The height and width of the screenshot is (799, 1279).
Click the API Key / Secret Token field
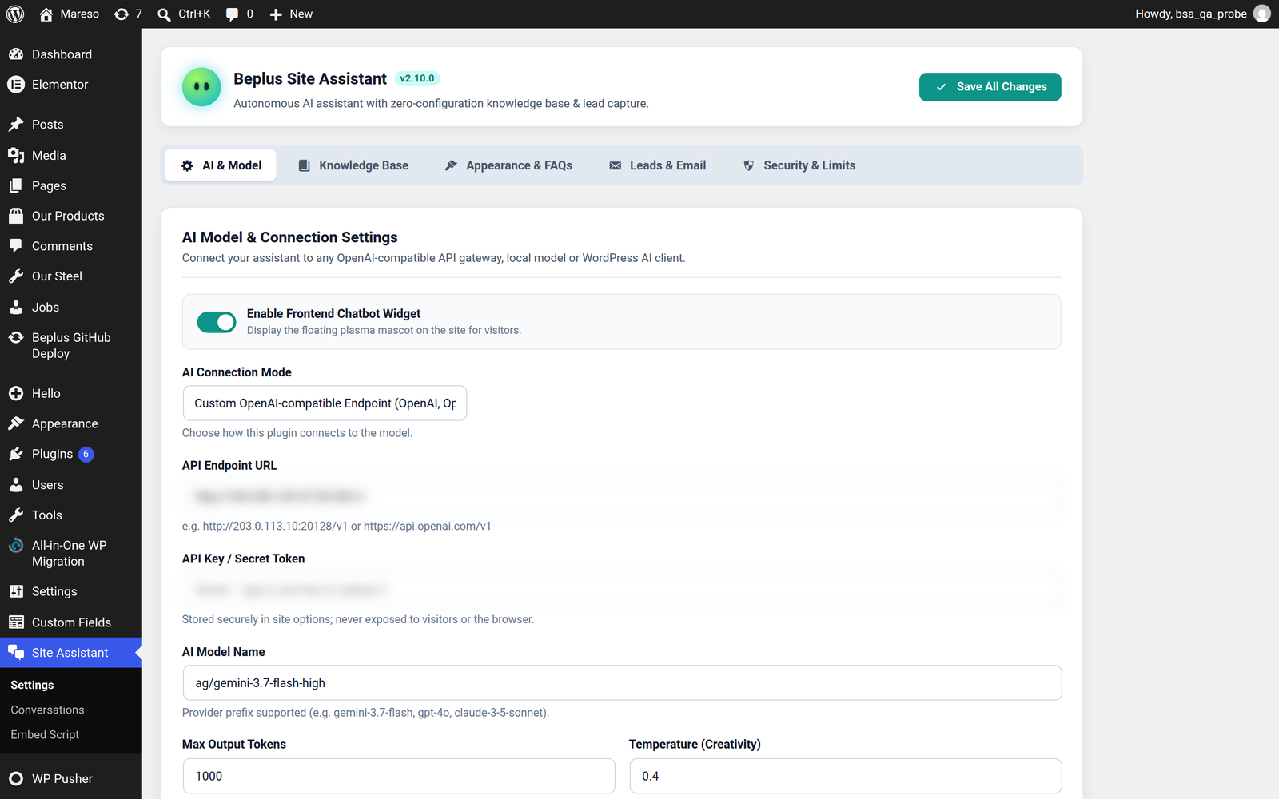(x=622, y=590)
